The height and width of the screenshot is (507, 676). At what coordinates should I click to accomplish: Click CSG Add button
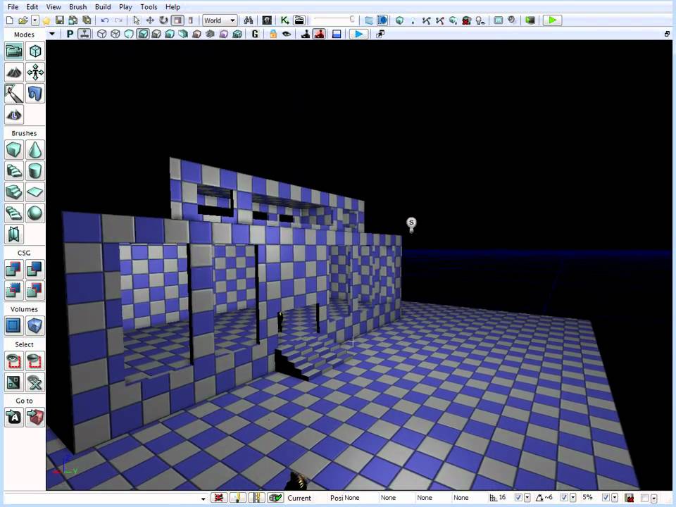pyautogui.click(x=14, y=270)
